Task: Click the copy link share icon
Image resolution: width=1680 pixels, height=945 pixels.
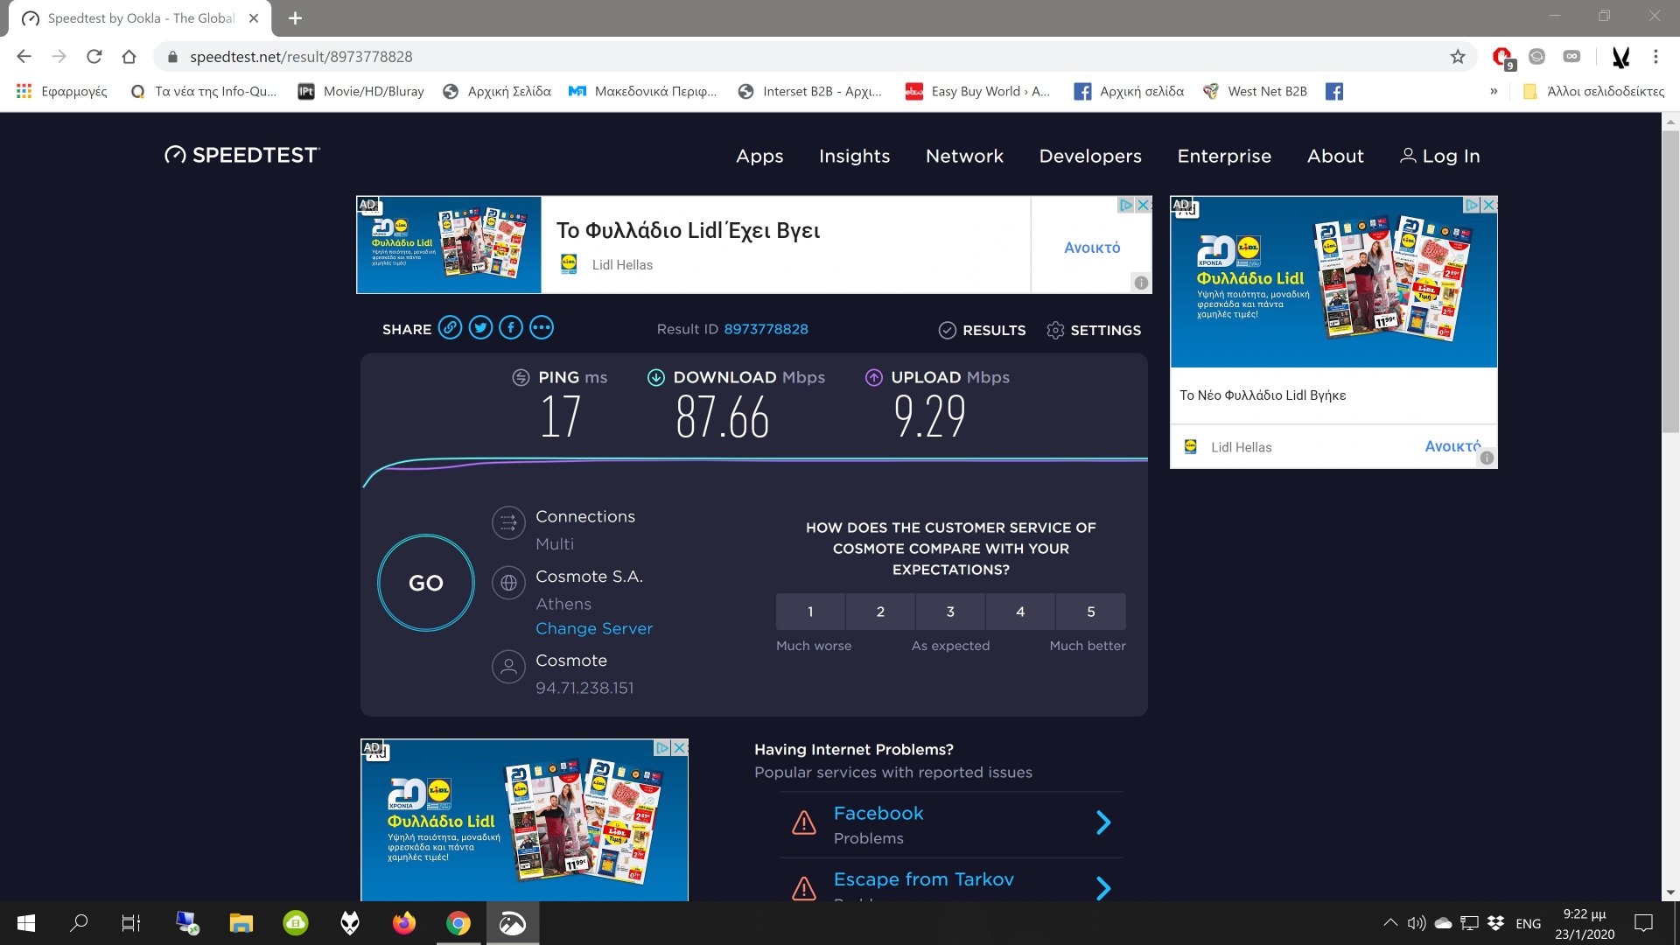Action: pos(450,328)
